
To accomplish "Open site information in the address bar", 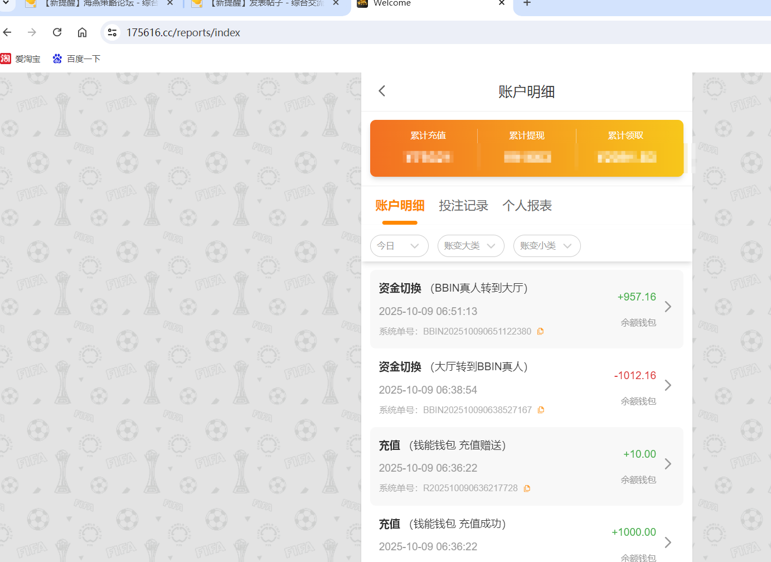I will click(111, 32).
